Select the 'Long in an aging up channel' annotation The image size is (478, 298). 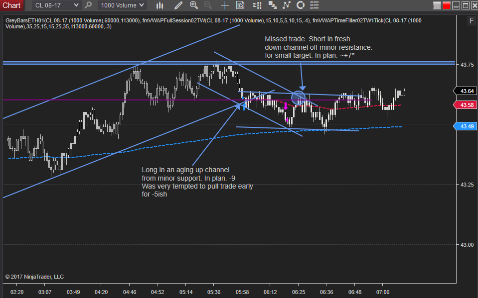point(185,170)
